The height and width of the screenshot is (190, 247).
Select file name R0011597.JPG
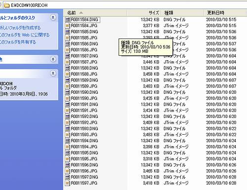point(84,183)
